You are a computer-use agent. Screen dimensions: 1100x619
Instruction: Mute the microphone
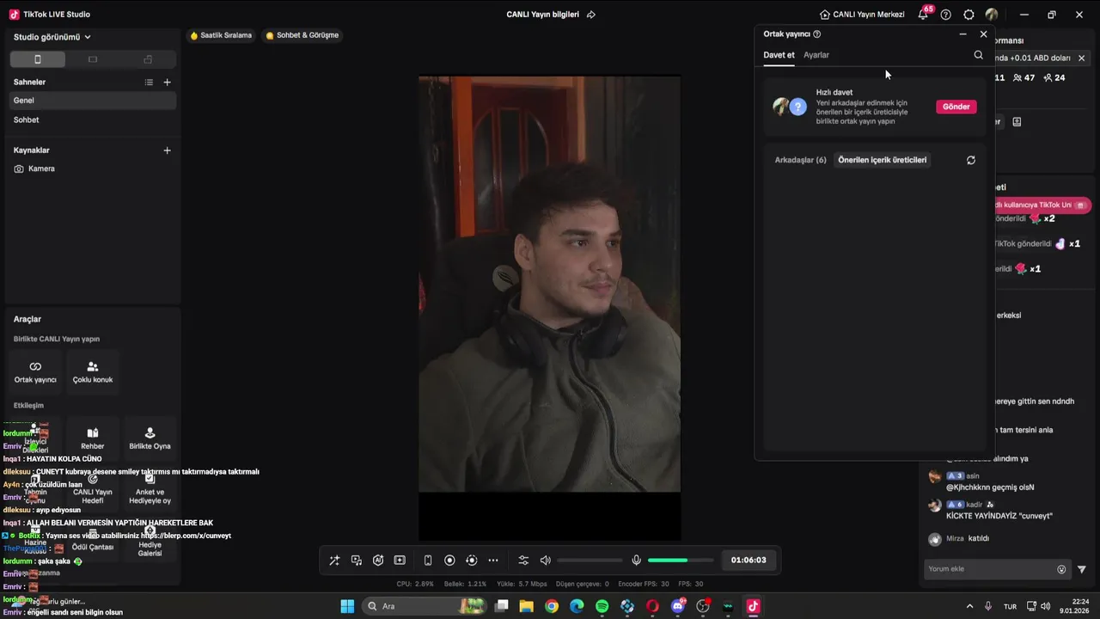click(636, 561)
